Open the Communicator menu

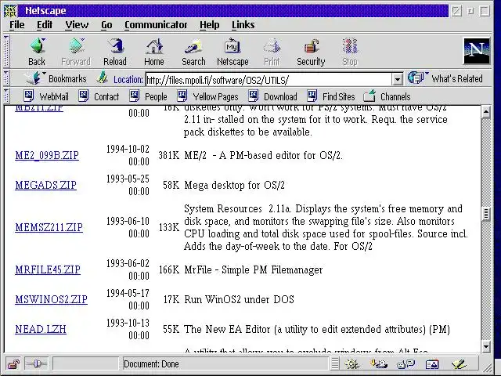(x=156, y=25)
